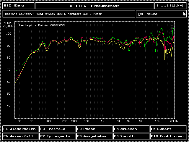Click the 100 dB axis value

click(x=9, y=33)
